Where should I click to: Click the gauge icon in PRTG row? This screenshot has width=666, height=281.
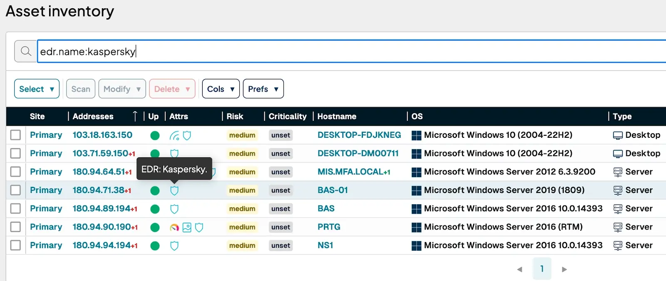[174, 227]
